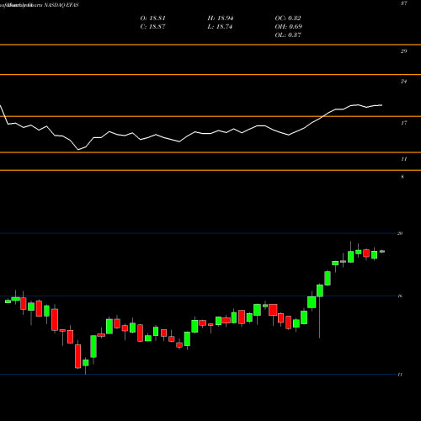Image resolution: width=421 pixels, height=421 pixels.
Task: Click the lowest point of white indicator line
Action: click(x=78, y=150)
